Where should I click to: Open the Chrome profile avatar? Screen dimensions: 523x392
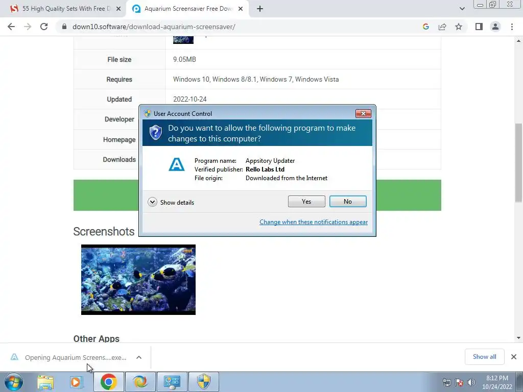click(495, 27)
